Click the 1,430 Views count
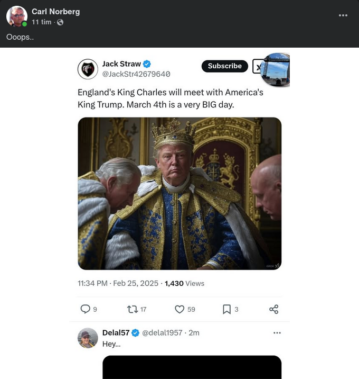This screenshot has width=359, height=379. 184,283
